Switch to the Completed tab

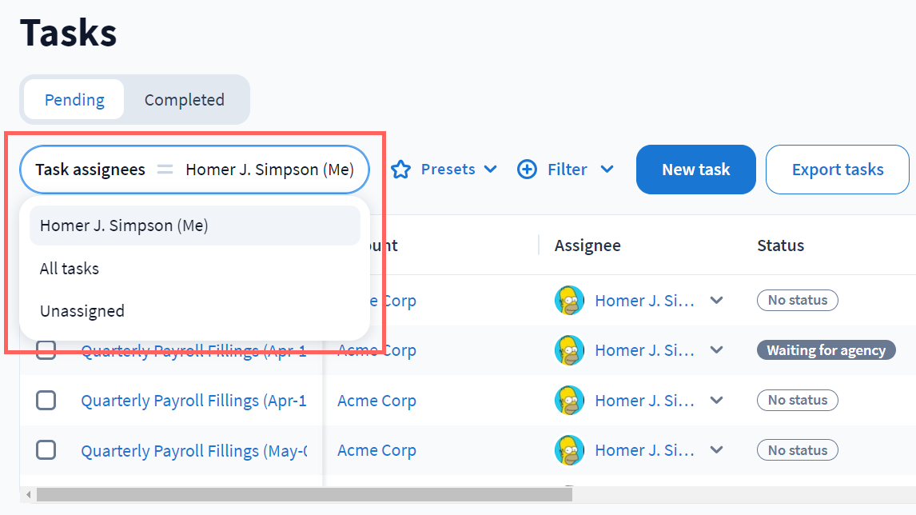point(184,100)
